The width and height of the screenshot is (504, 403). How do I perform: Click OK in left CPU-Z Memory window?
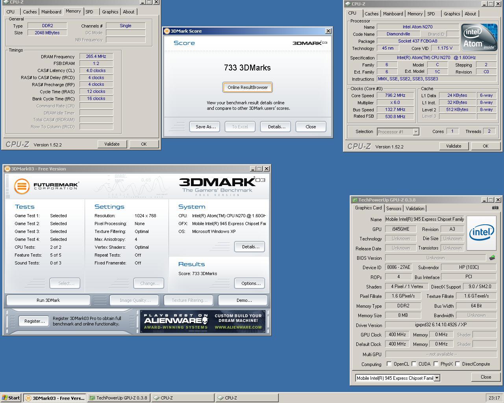144,144
